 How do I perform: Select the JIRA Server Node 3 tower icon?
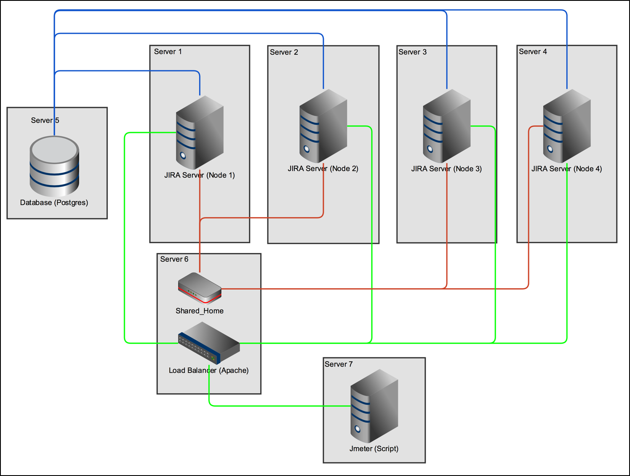(446, 126)
